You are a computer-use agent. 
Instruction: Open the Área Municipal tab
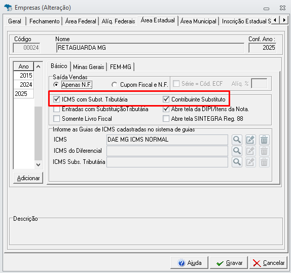(198, 21)
